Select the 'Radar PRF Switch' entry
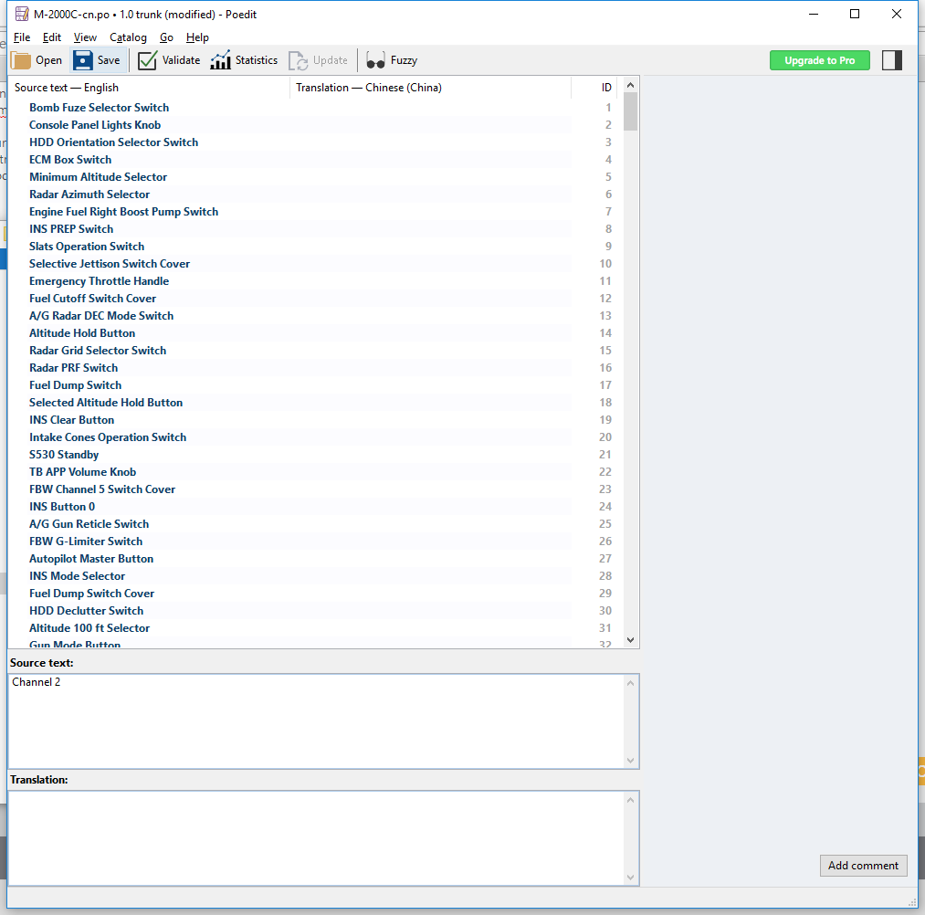The image size is (925, 915). 73,368
